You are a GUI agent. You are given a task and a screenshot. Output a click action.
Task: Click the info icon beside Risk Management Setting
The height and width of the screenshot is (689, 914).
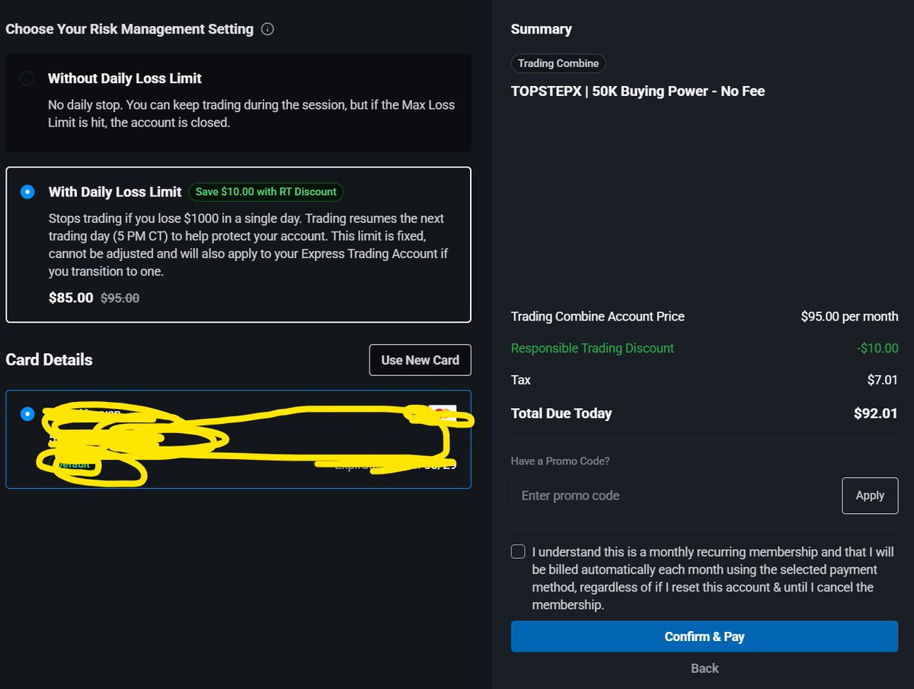click(267, 30)
